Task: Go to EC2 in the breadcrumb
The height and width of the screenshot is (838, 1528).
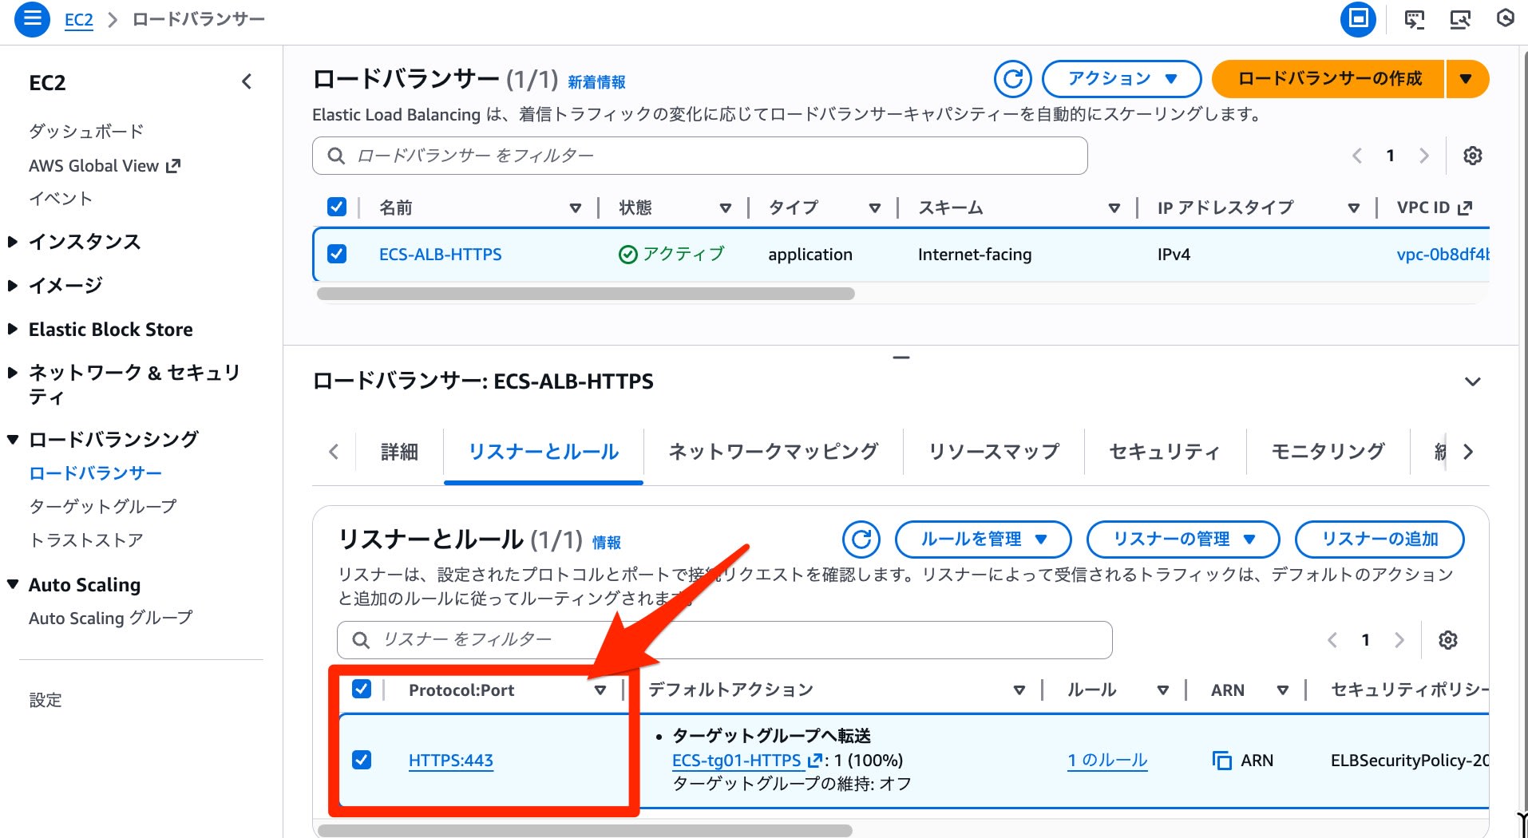Action: 78,19
